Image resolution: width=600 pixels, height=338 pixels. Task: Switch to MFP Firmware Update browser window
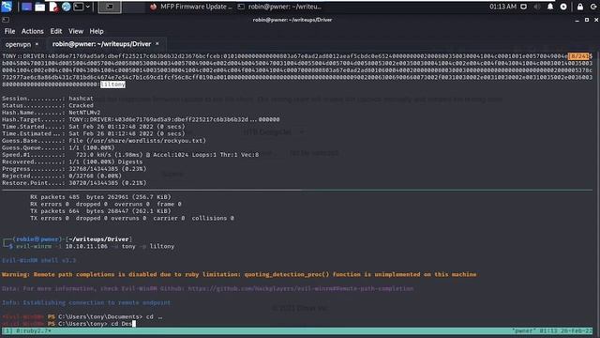click(191, 7)
